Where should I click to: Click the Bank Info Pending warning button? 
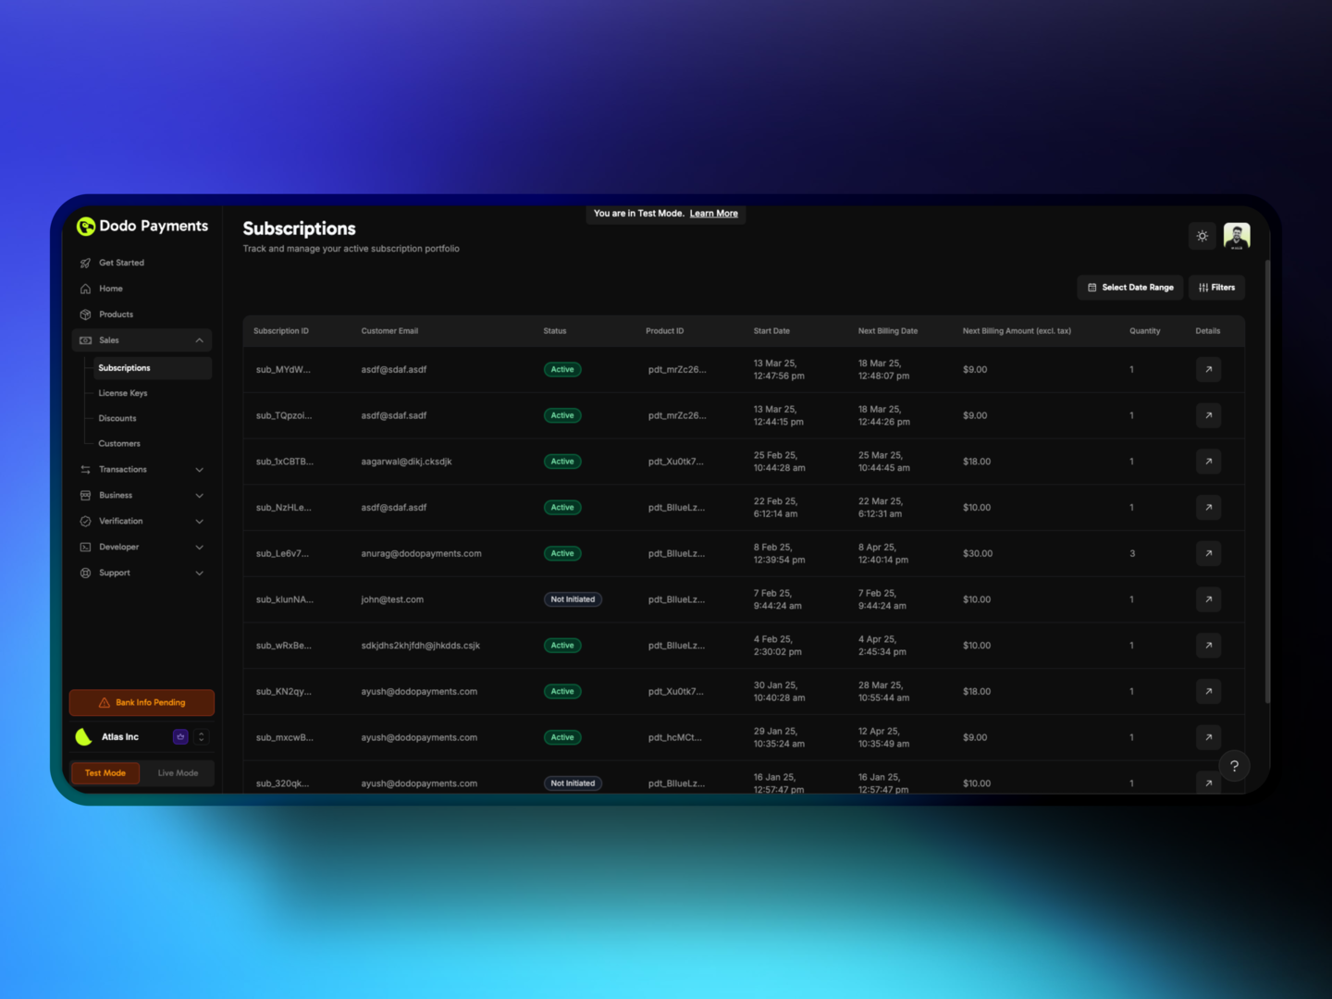142,703
